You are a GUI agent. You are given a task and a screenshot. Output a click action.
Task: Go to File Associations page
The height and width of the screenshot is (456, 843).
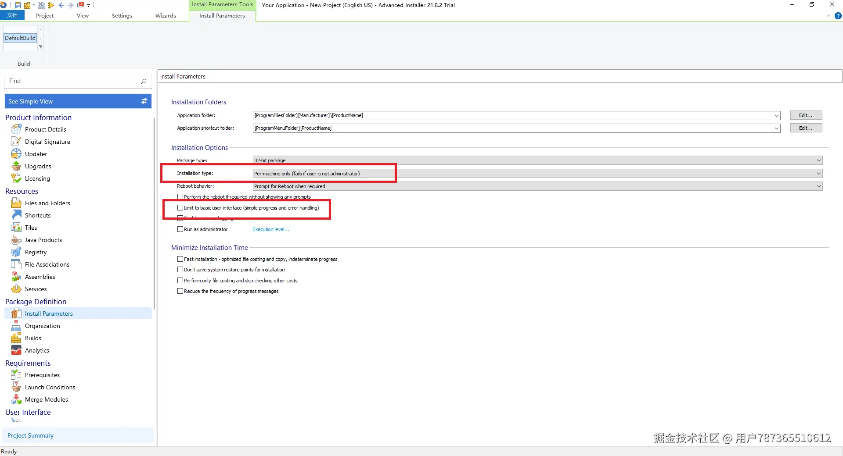pyautogui.click(x=47, y=264)
